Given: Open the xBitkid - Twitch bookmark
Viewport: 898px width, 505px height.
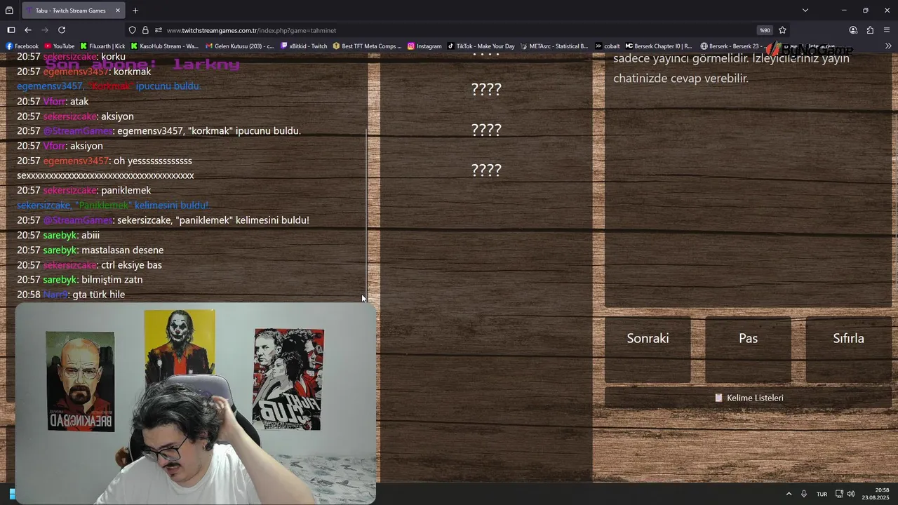Looking at the screenshot, I should (304, 46).
